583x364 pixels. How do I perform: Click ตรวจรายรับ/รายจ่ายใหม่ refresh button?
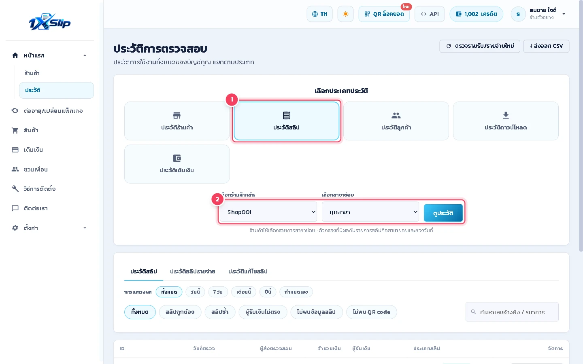tap(480, 46)
